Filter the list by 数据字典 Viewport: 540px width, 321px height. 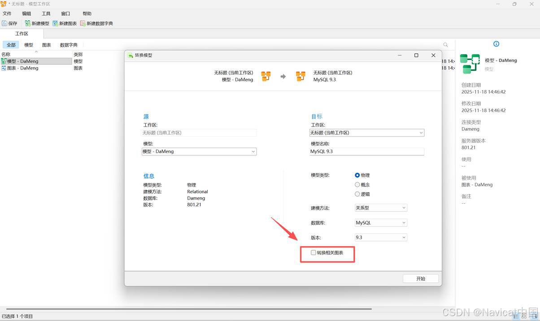[69, 45]
